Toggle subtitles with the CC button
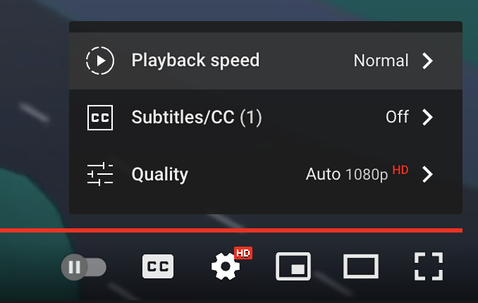 (158, 267)
